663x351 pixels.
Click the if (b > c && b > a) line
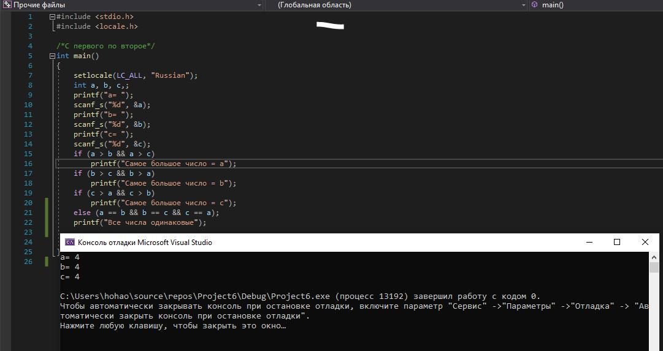click(x=114, y=173)
